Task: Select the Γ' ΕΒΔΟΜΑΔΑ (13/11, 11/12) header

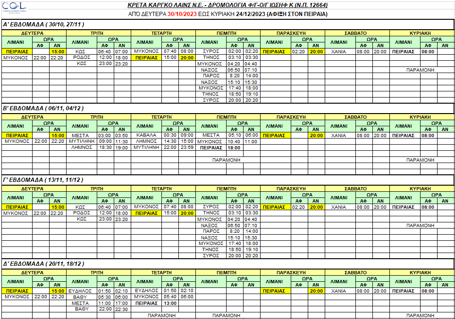Action: point(43,180)
